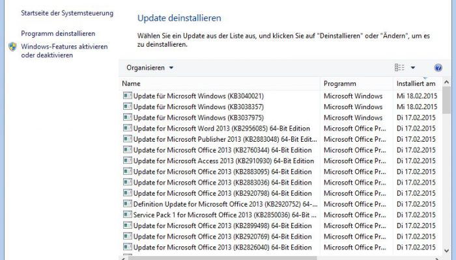Image resolution: width=456 pixels, height=260 pixels.
Task: Open Windows-Features aktivieren oder deaktivieren link
Action: [x=64, y=51]
